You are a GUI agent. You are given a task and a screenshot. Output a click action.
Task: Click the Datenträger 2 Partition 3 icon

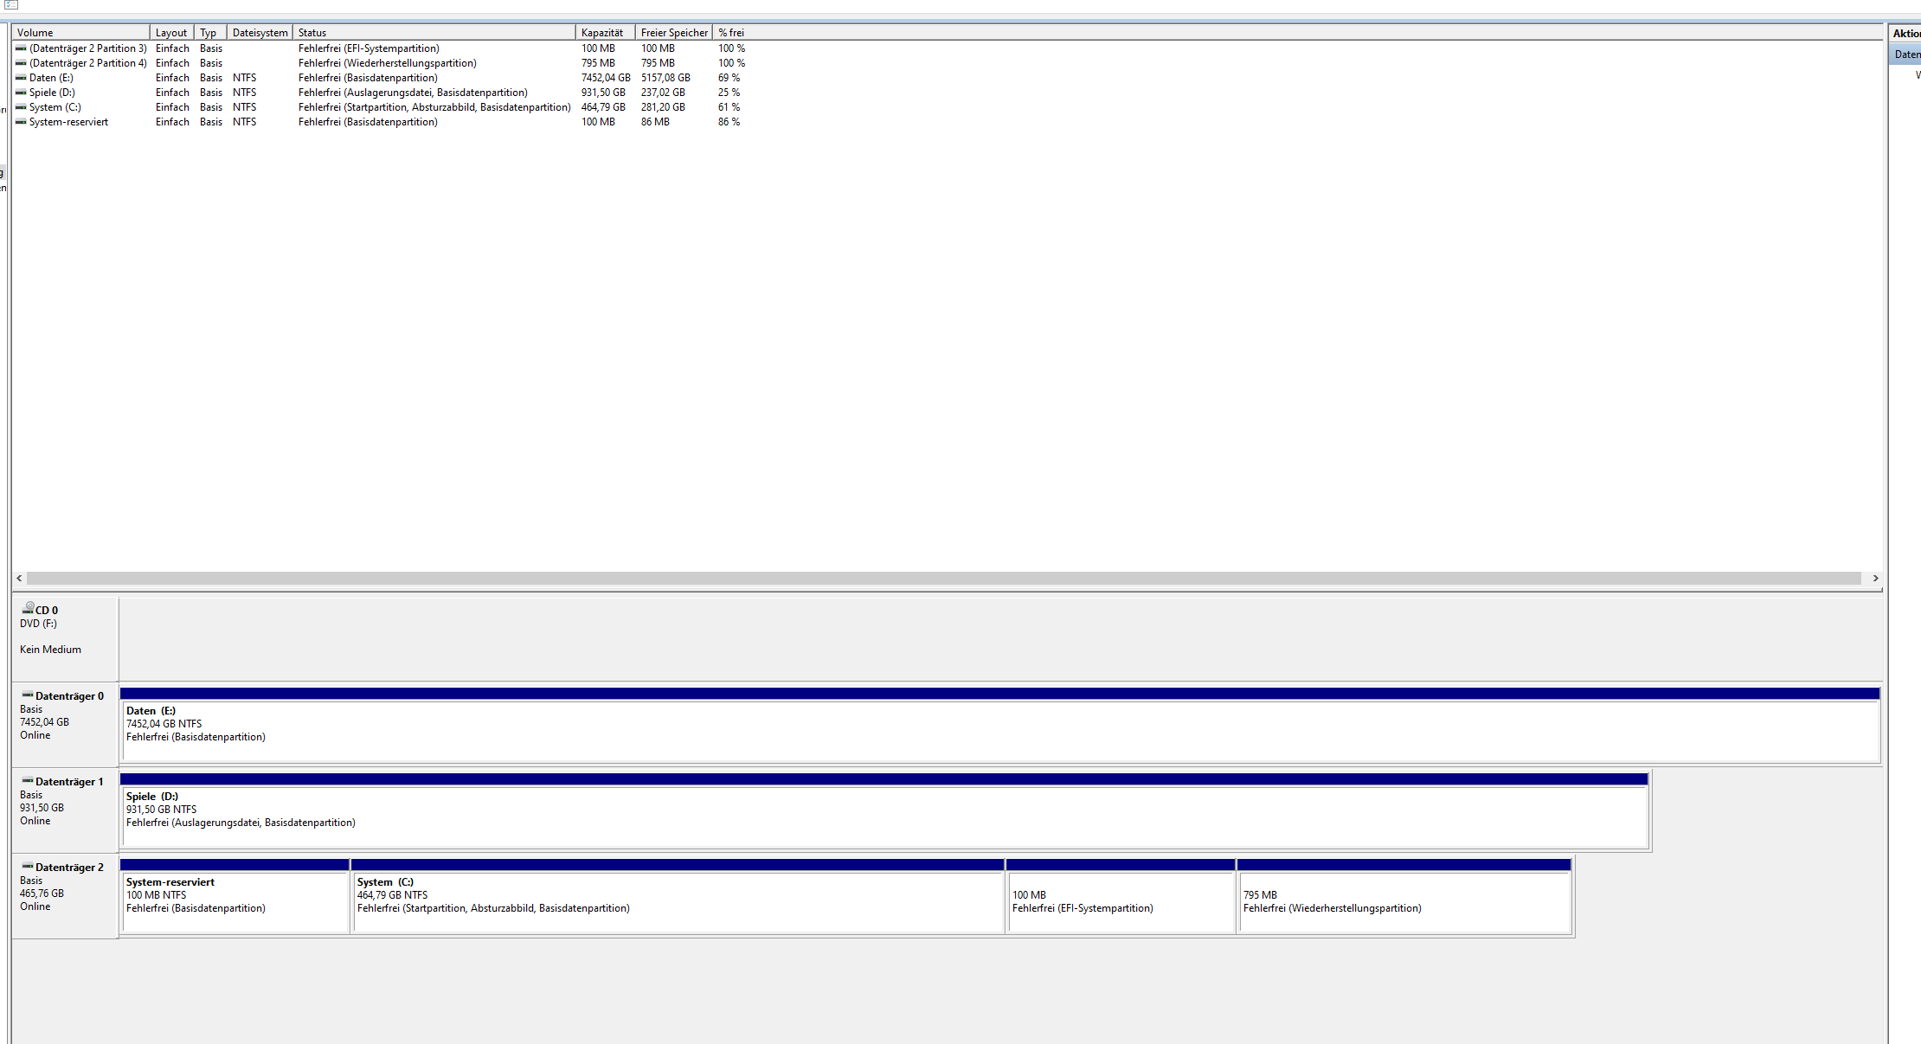pyautogui.click(x=21, y=48)
